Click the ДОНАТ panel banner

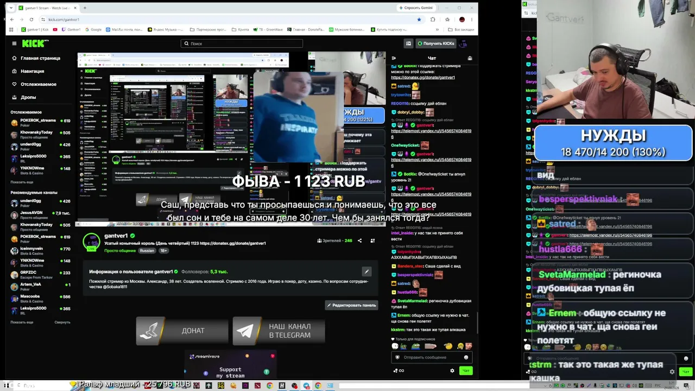[x=182, y=331]
